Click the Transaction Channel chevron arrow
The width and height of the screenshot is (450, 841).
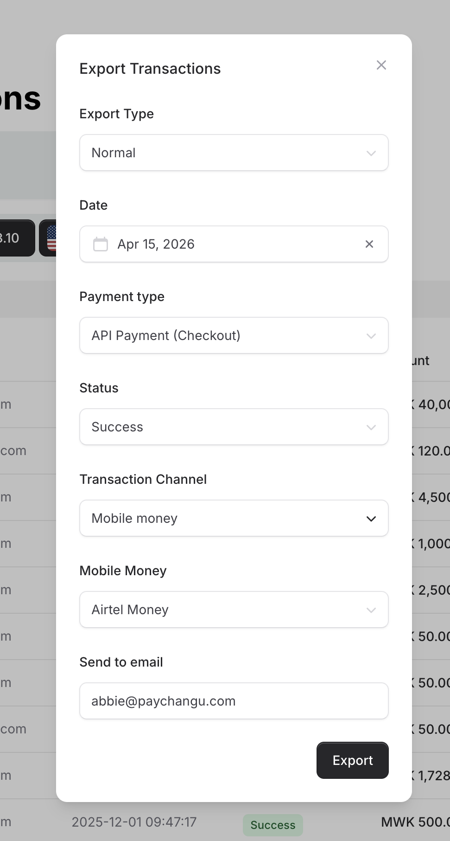(x=371, y=519)
